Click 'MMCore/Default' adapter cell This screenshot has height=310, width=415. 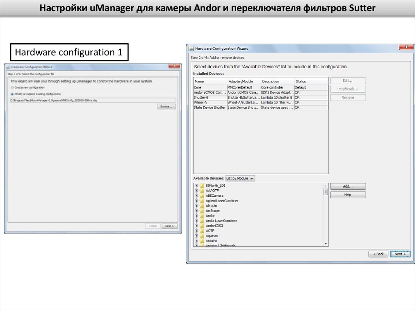[244, 87]
